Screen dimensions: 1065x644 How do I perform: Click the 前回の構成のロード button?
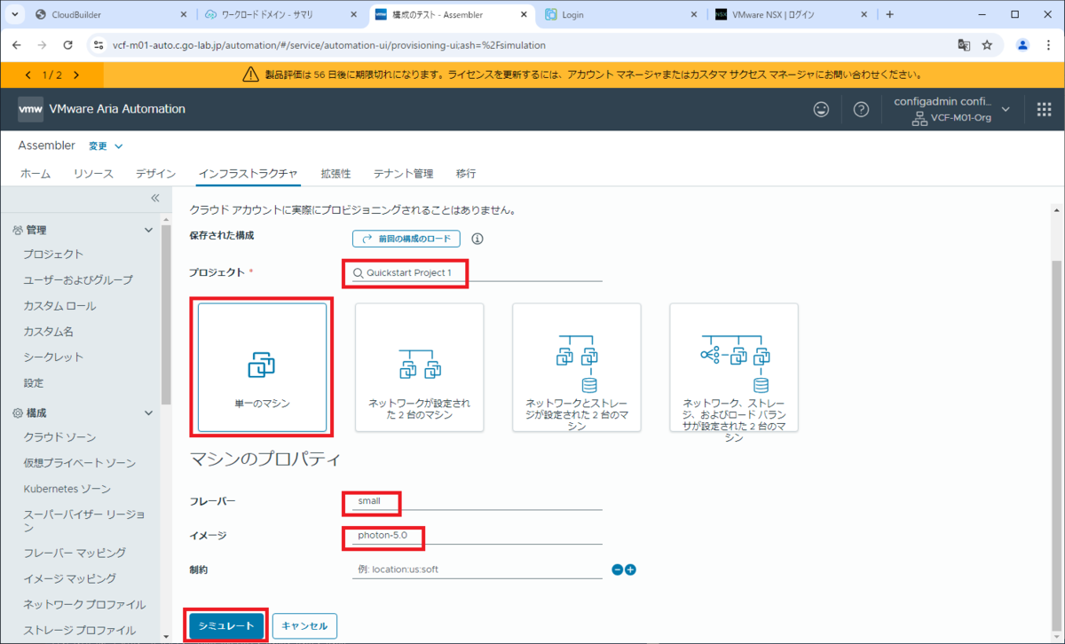pos(406,239)
